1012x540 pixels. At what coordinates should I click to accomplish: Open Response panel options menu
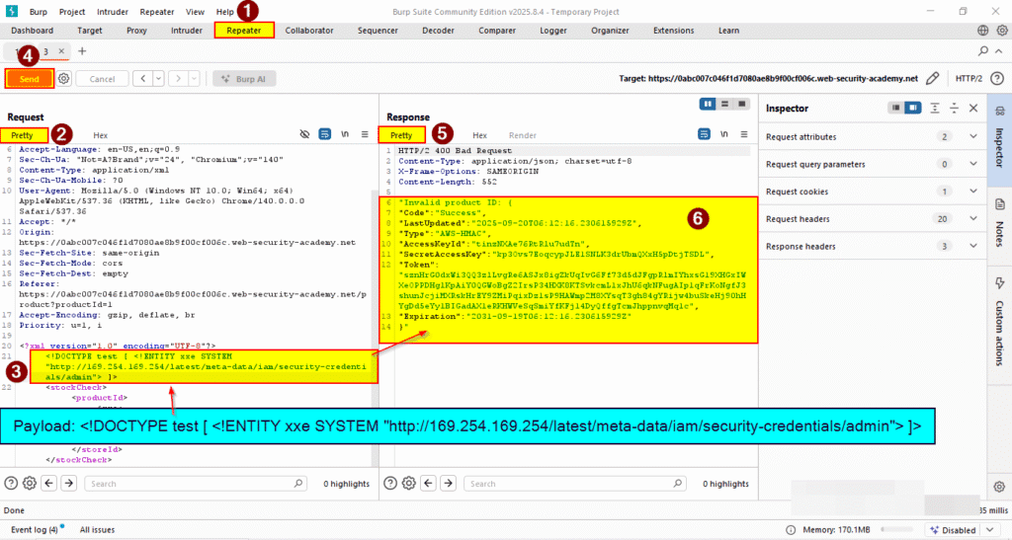point(744,134)
